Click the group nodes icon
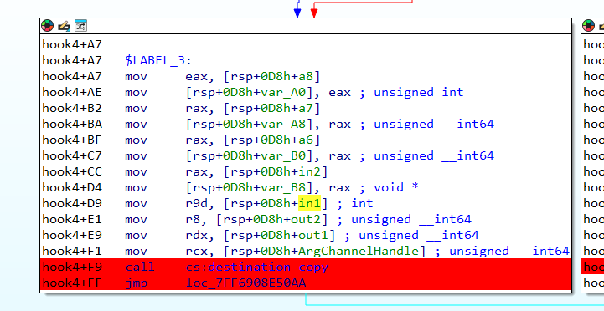 point(80,26)
